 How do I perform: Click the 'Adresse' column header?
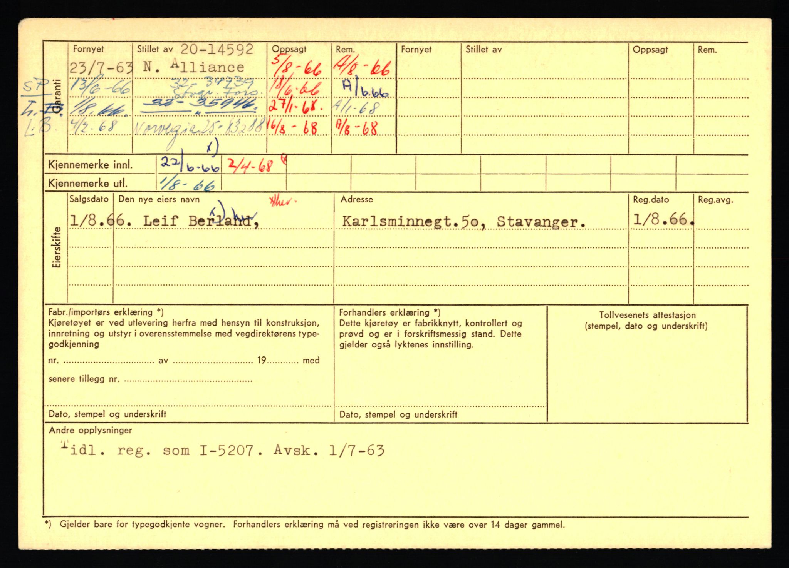coord(357,199)
